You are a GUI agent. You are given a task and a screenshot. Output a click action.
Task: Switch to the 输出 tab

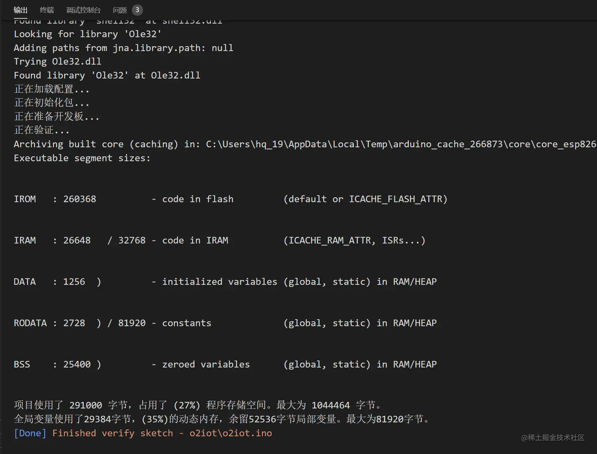point(21,10)
